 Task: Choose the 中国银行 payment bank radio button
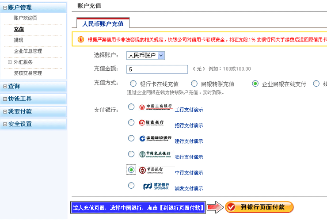[x=131, y=170]
